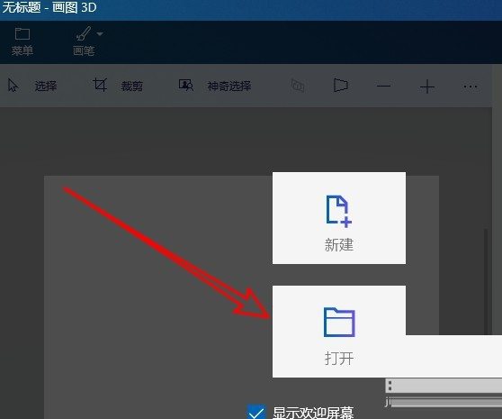The width and height of the screenshot is (502, 419).
Task: Click the 选择 arrow tool
Action: click(x=32, y=86)
